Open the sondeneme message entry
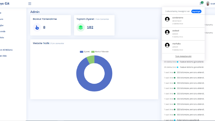The width and height of the screenshot is (215, 121). pyautogui.click(x=183, y=21)
